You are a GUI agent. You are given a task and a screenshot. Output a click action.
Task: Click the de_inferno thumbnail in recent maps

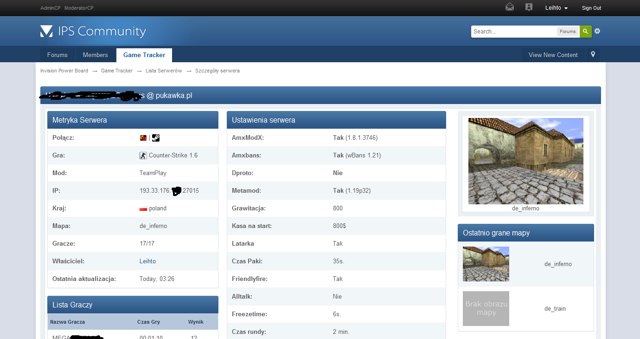pyautogui.click(x=486, y=264)
